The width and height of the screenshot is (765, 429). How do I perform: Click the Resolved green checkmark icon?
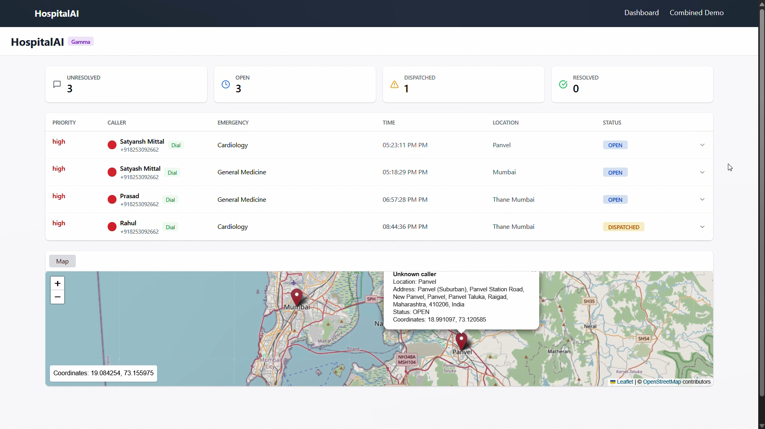pyautogui.click(x=563, y=84)
